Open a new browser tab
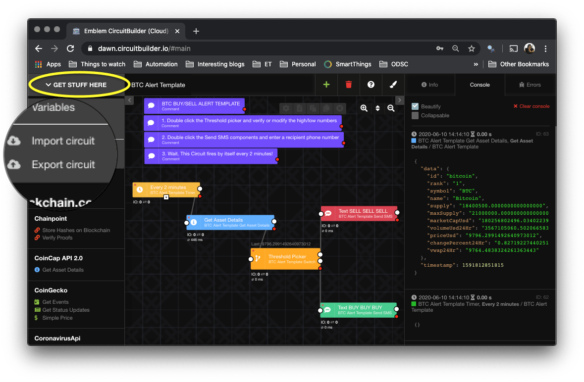This screenshot has width=584, height=382. [x=196, y=31]
